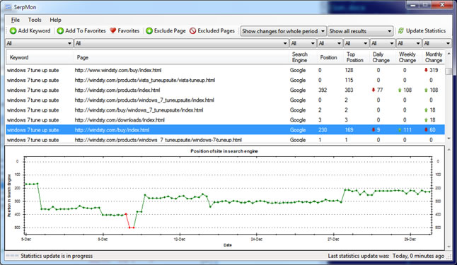457x265 pixels.
Task: Select row with www.windsty.com/buy/index.html
Action: pyautogui.click(x=225, y=70)
